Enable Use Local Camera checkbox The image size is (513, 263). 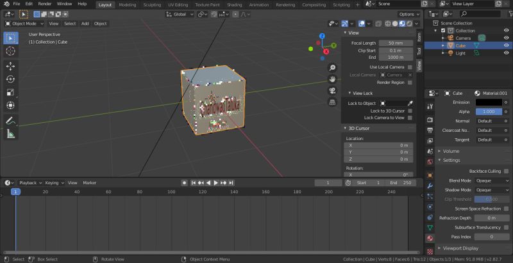[410, 67]
